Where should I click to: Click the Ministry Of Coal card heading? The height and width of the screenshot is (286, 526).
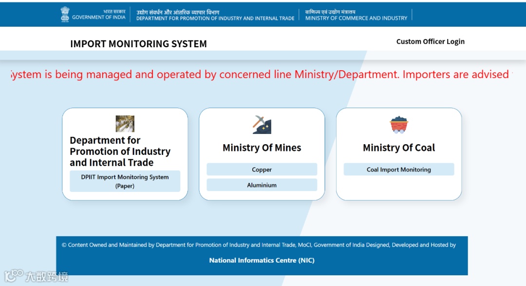[x=399, y=148]
